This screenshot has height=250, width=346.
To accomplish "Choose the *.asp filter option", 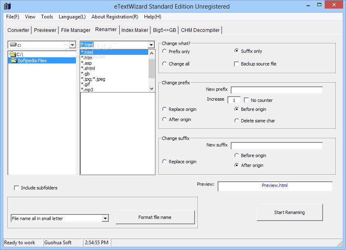I will tap(114, 63).
